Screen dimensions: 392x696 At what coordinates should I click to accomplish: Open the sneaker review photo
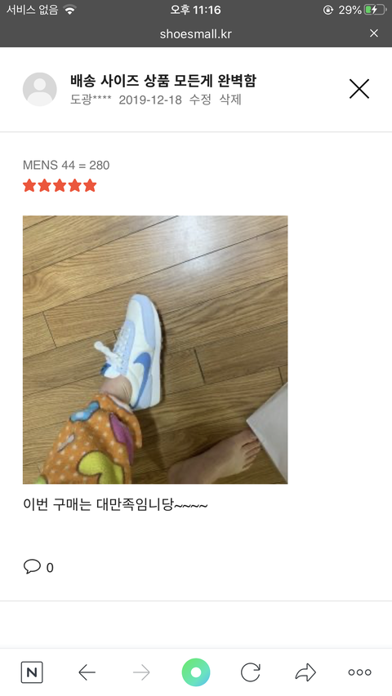155,350
